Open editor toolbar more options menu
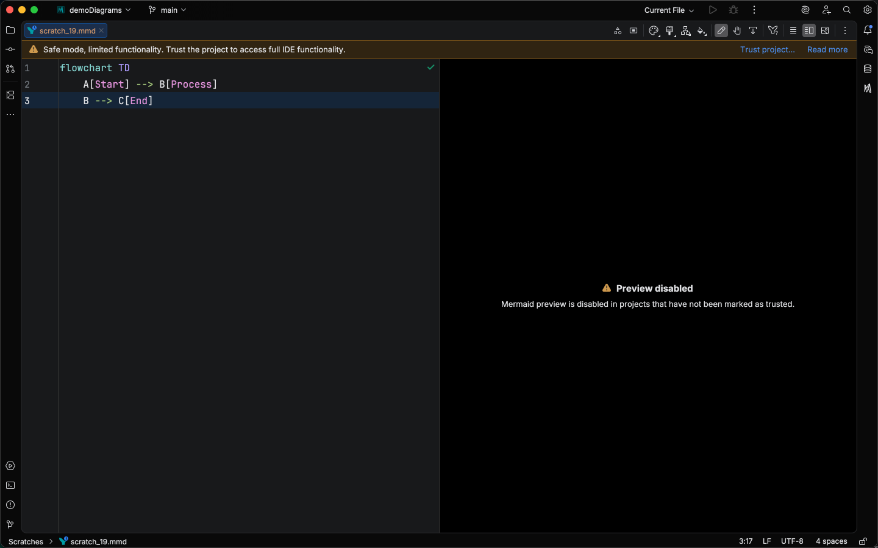The width and height of the screenshot is (878, 548). (x=845, y=30)
